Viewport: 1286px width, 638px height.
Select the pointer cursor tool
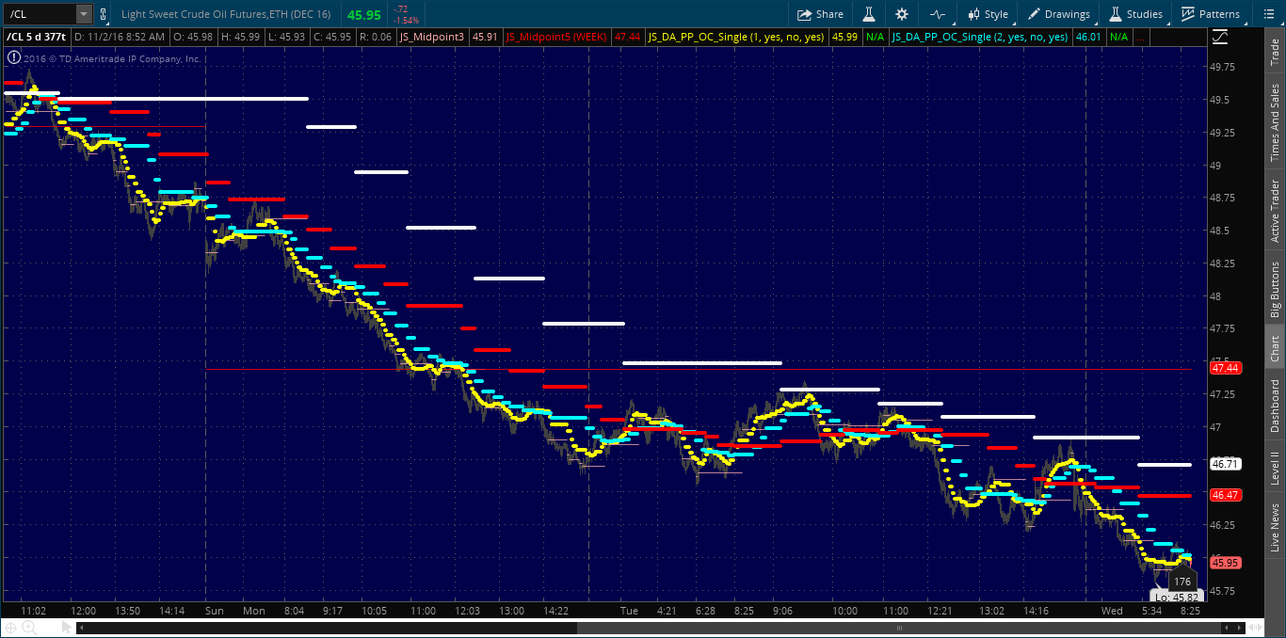[x=67, y=627]
